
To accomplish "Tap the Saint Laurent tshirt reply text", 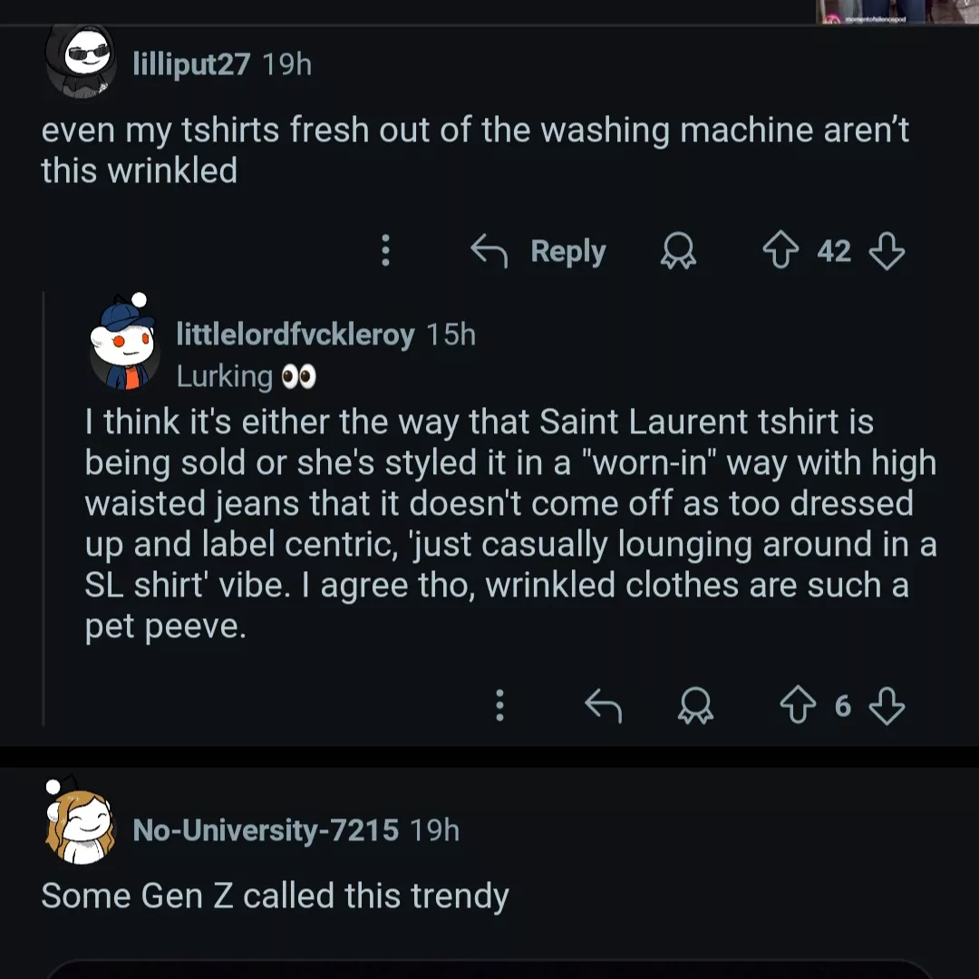I will [x=508, y=523].
